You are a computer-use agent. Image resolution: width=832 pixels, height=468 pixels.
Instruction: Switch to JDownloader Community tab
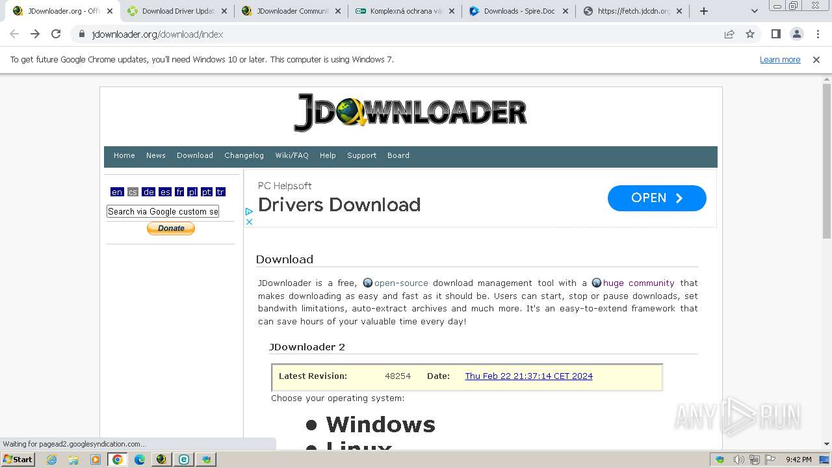[291, 11]
